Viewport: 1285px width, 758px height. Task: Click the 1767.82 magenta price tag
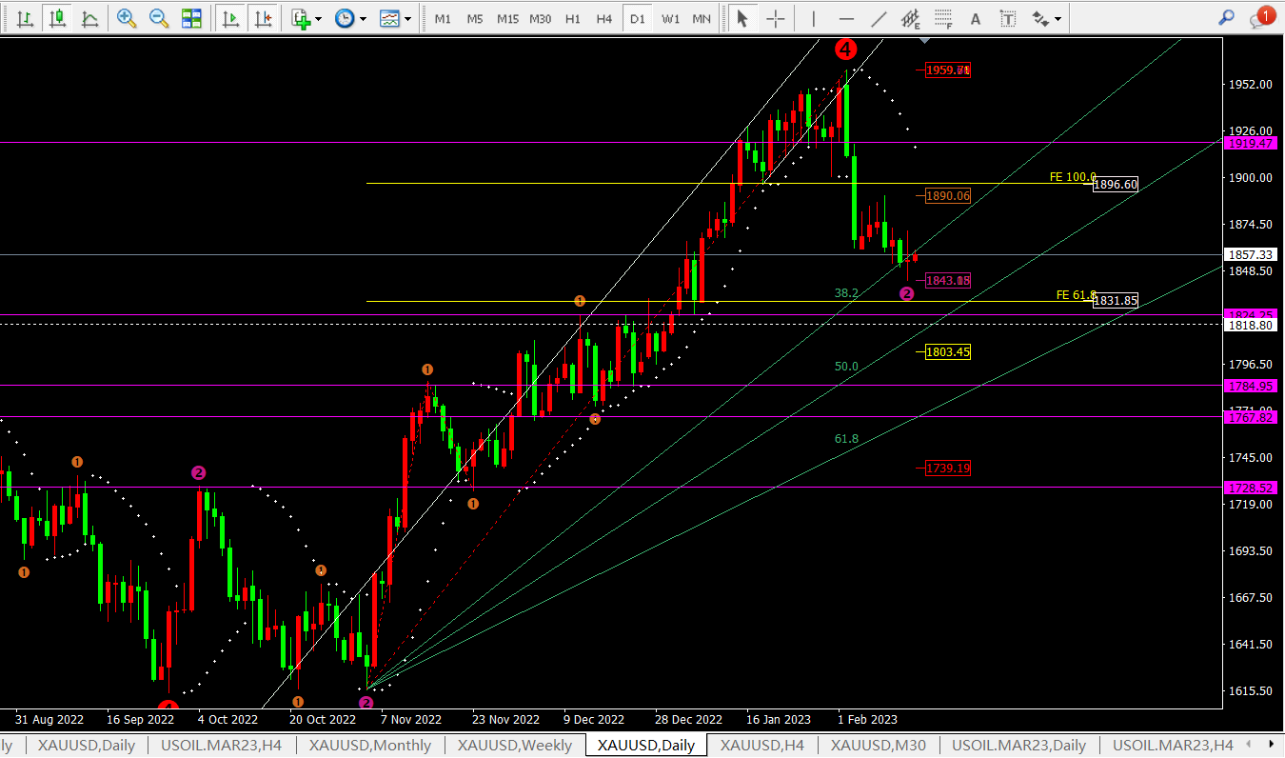click(x=1250, y=417)
